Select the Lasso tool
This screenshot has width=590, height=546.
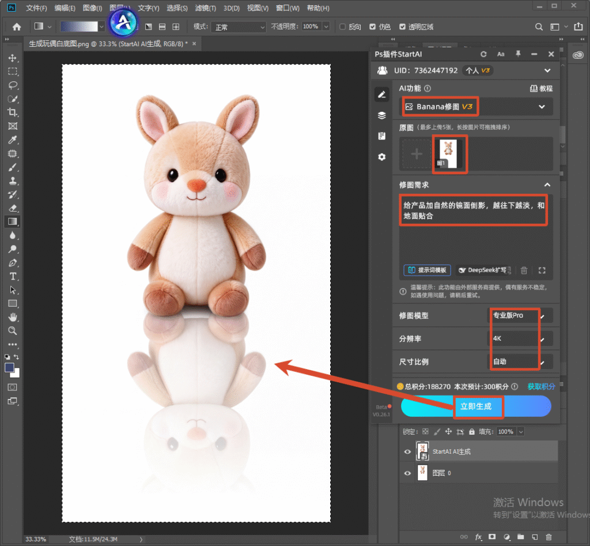pos(13,85)
